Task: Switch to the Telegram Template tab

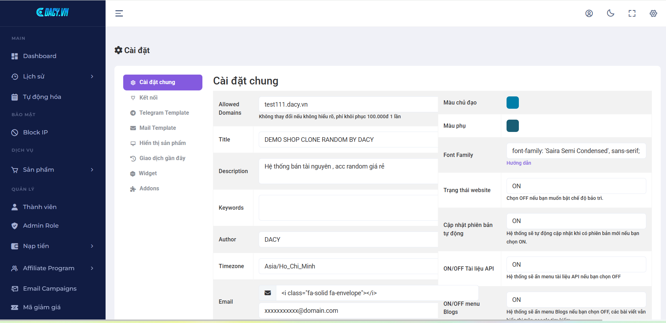Action: coord(164,113)
